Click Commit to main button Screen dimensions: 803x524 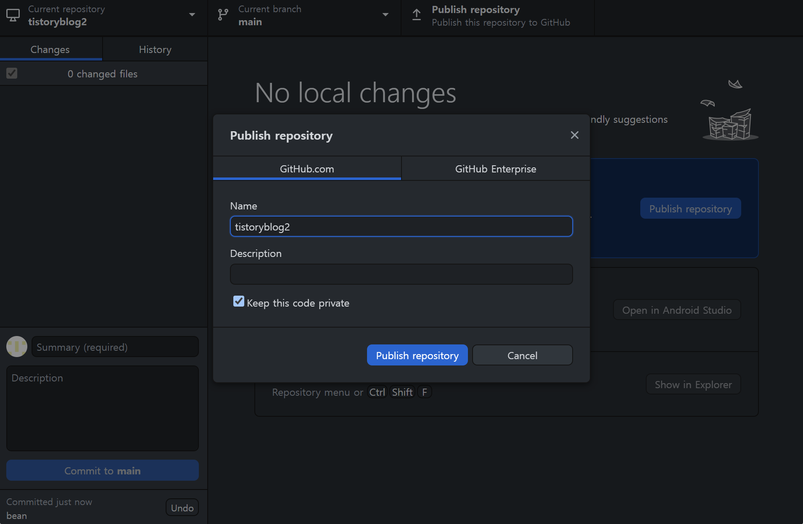coord(103,471)
